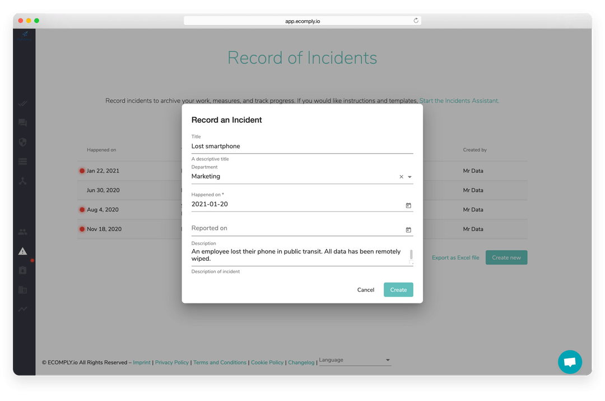Open the chat support bubble
The image size is (605, 401).
570,362
